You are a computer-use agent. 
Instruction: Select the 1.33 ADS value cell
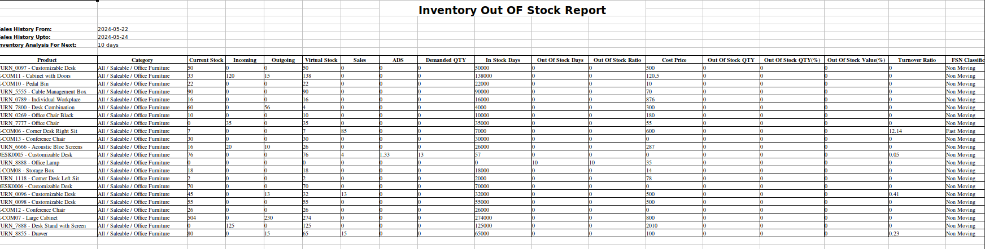(x=385, y=155)
